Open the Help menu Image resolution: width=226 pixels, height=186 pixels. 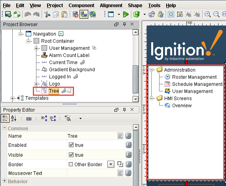tap(171, 6)
